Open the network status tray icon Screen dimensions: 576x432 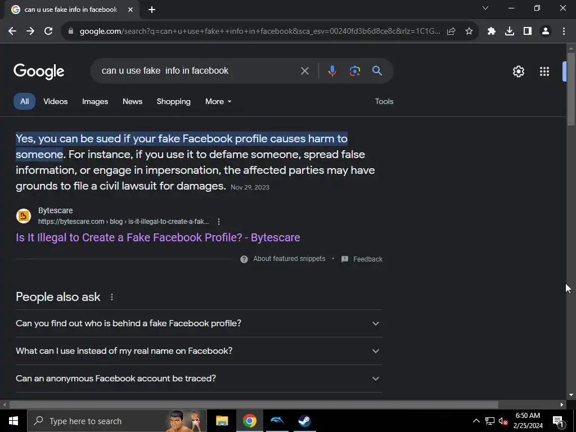point(490,421)
